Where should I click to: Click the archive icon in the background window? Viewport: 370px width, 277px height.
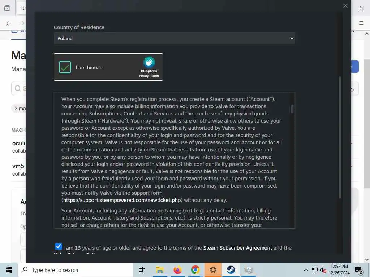click(x=7, y=8)
